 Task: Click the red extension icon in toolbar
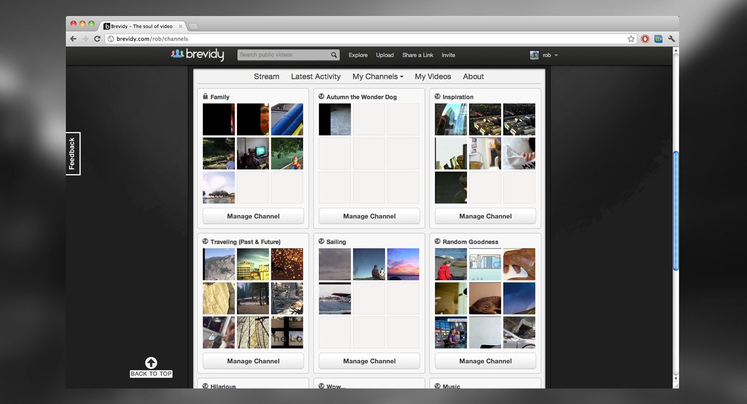pyautogui.click(x=645, y=39)
